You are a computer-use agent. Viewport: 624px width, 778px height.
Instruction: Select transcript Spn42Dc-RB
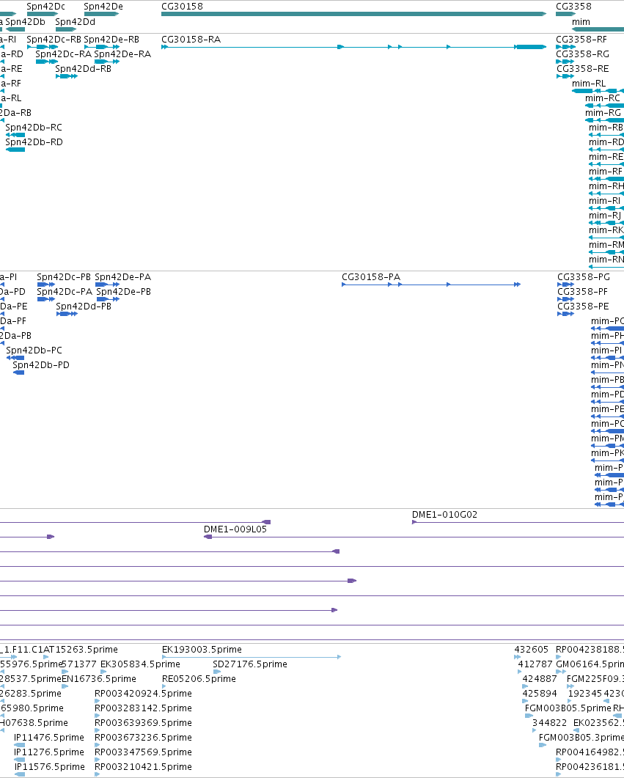[x=54, y=39]
